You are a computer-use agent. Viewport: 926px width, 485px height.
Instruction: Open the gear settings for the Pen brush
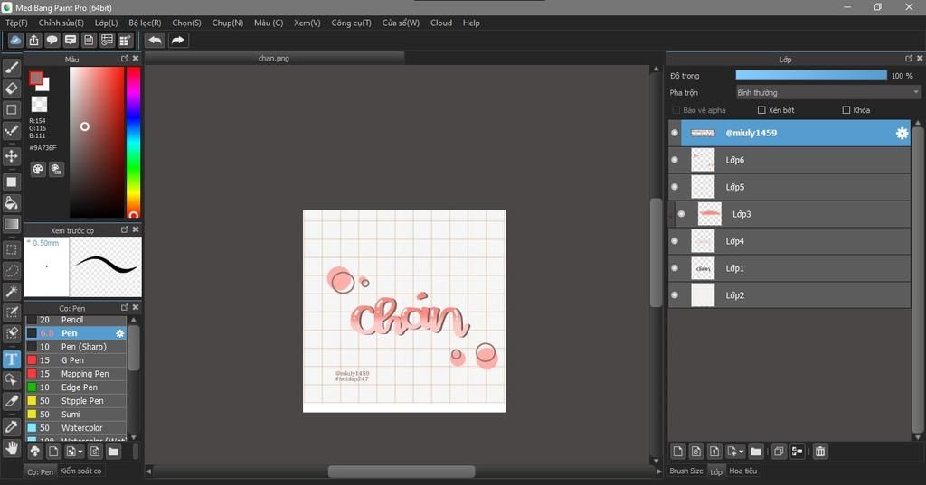[120, 333]
